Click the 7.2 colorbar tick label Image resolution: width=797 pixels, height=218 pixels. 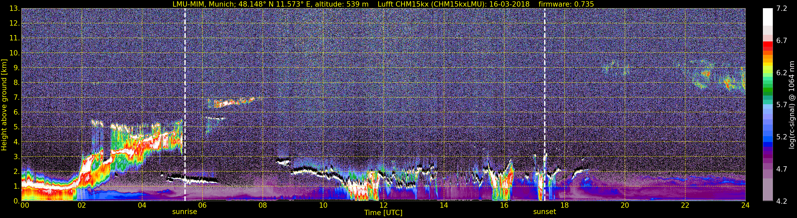782,9
